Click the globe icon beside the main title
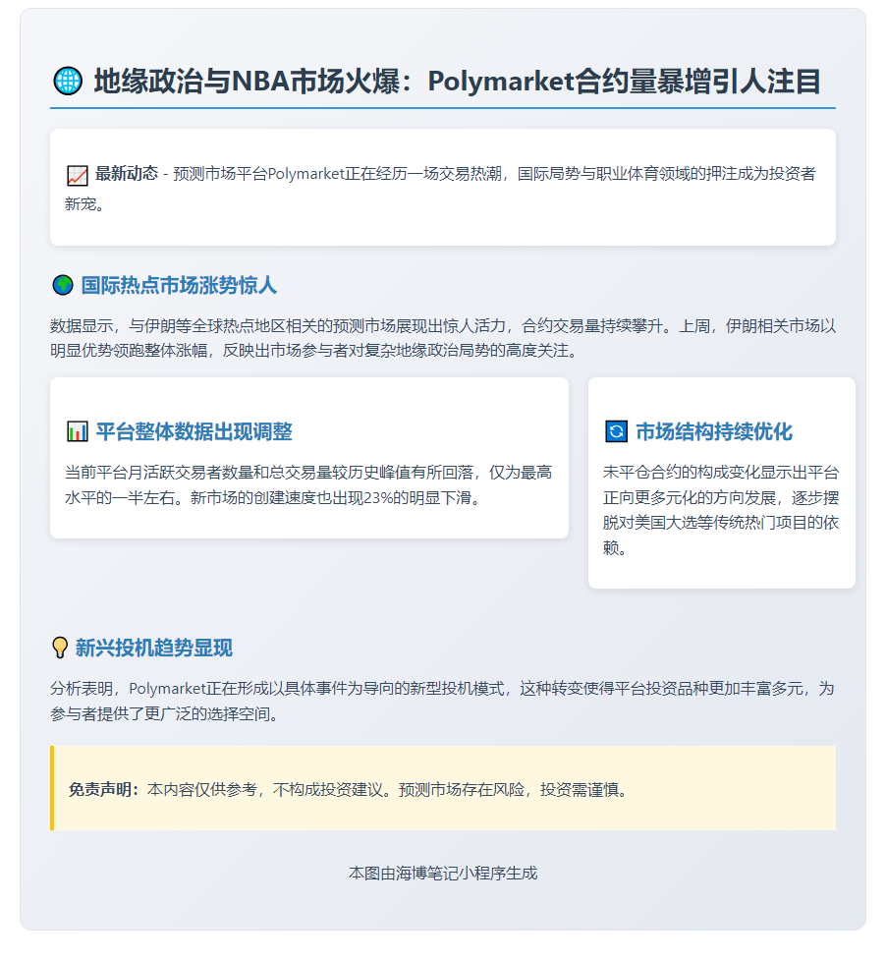The height and width of the screenshot is (961, 886). (x=68, y=81)
